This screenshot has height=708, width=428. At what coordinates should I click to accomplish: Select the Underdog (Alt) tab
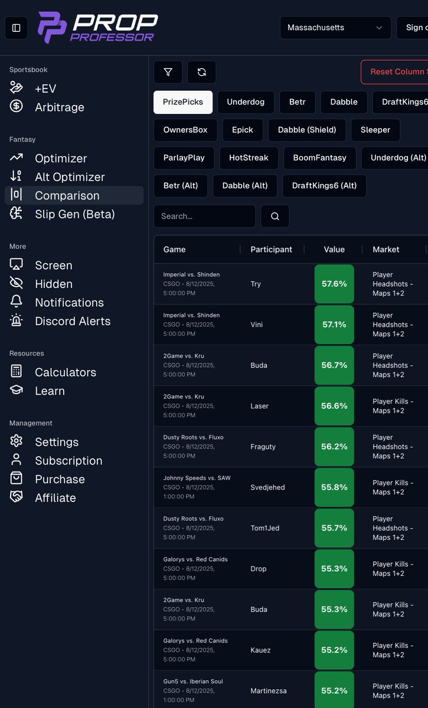click(394, 158)
